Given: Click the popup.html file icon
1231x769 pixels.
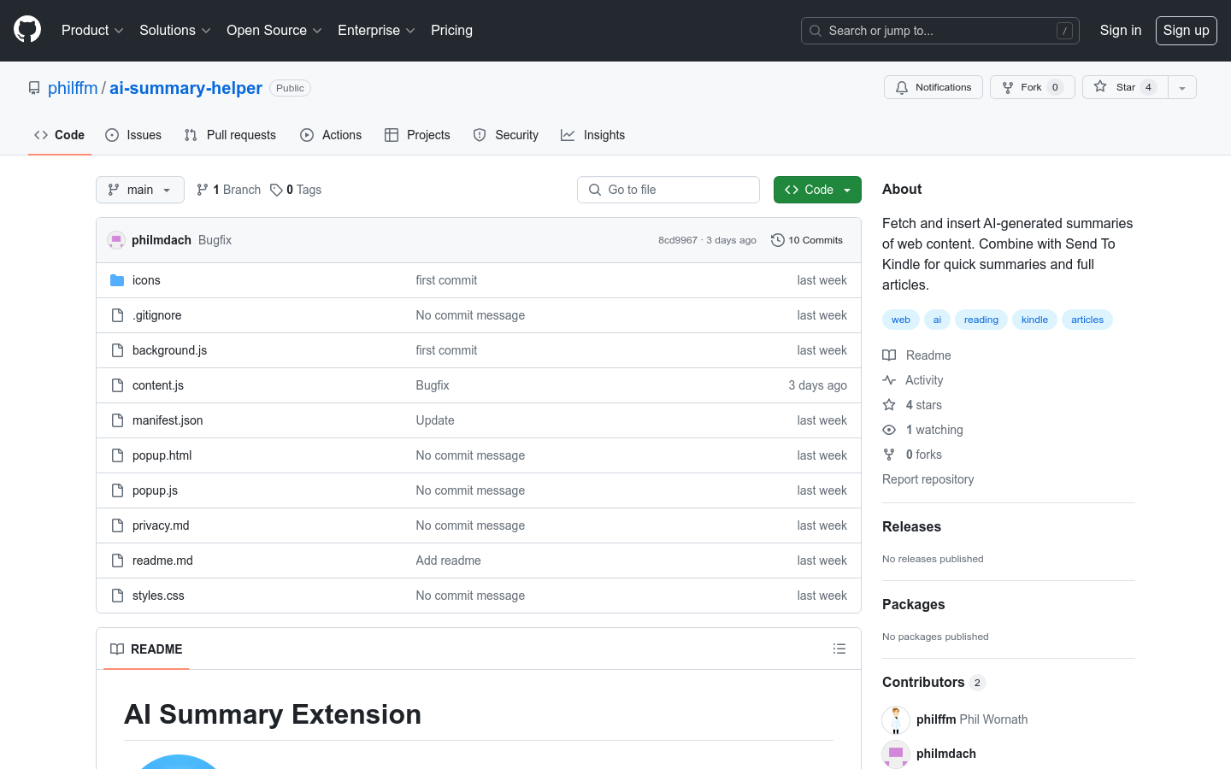Looking at the screenshot, I should click(117, 455).
